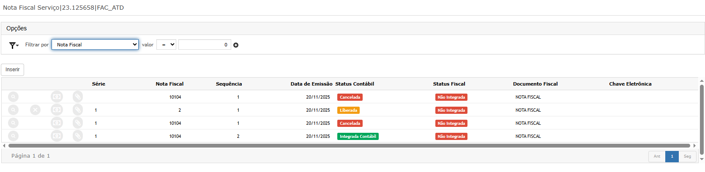Open the equals operator dropdown
Viewport: 705px width, 172px height.
166,45
